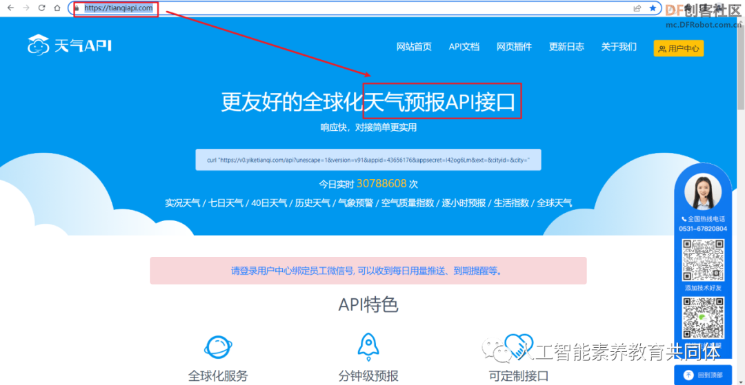Click the 可定制接口 feature title
This screenshot has height=385, width=745.
pyautogui.click(x=518, y=377)
